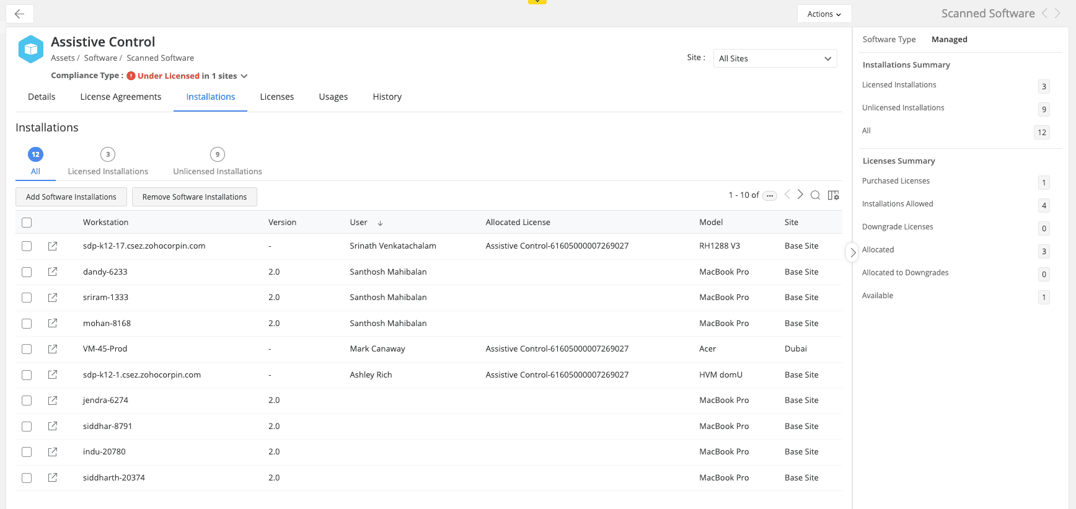Switch to License Agreements tab
1076x509 pixels.
tap(120, 97)
